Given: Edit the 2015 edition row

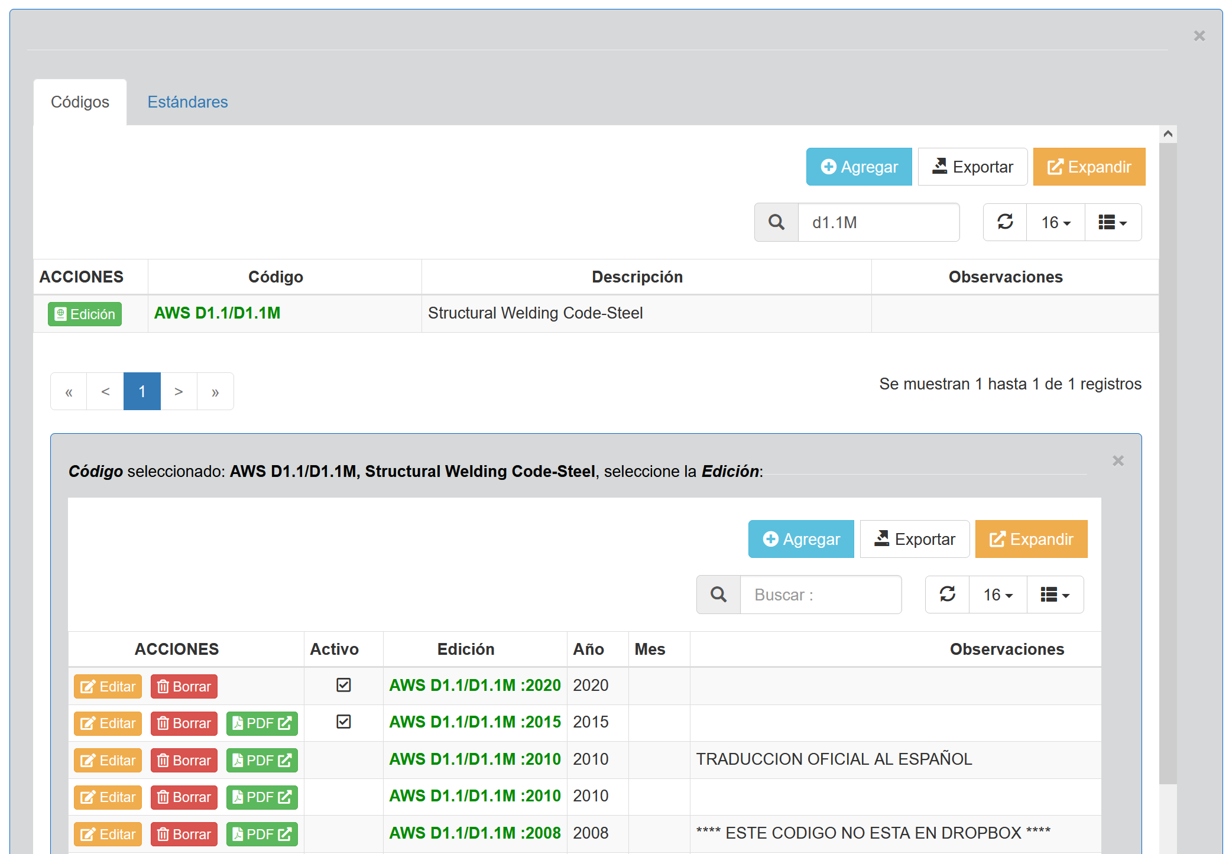Looking at the screenshot, I should click(x=108, y=723).
